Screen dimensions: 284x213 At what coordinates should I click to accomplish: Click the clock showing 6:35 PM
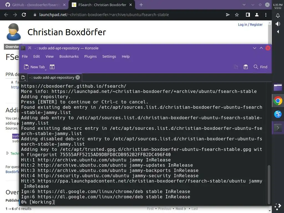click(x=278, y=6)
